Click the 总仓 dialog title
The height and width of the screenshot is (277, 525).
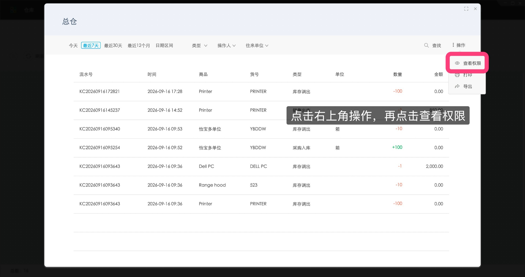(70, 21)
